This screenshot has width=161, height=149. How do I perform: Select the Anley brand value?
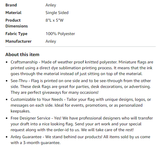[51, 5]
